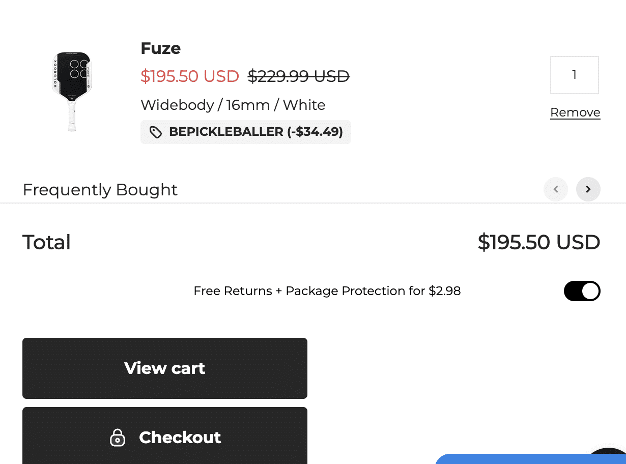Go to previous Frequently Bought item with left chevron
This screenshot has height=464, width=626.
pyautogui.click(x=556, y=189)
